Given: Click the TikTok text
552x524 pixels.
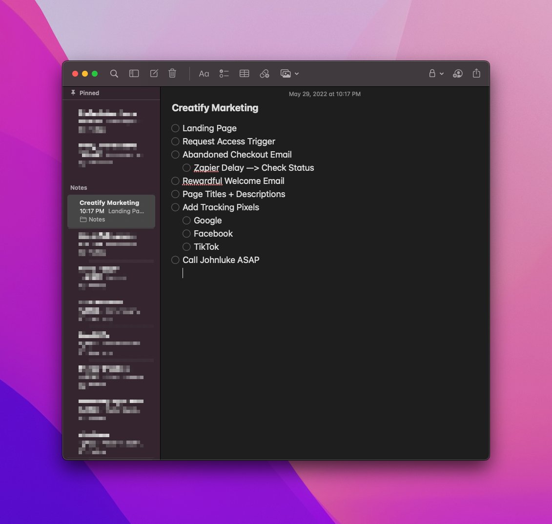Looking at the screenshot, I should click(x=206, y=247).
